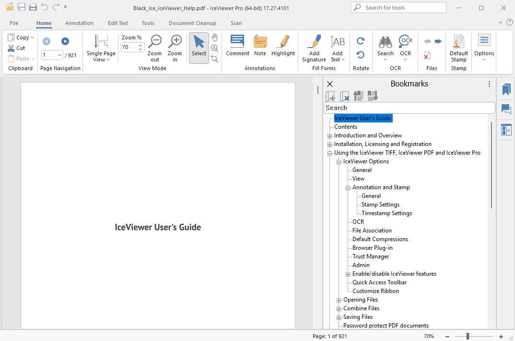The image size is (515, 341).
Task: Switch to the Tools tab
Action: 148,23
